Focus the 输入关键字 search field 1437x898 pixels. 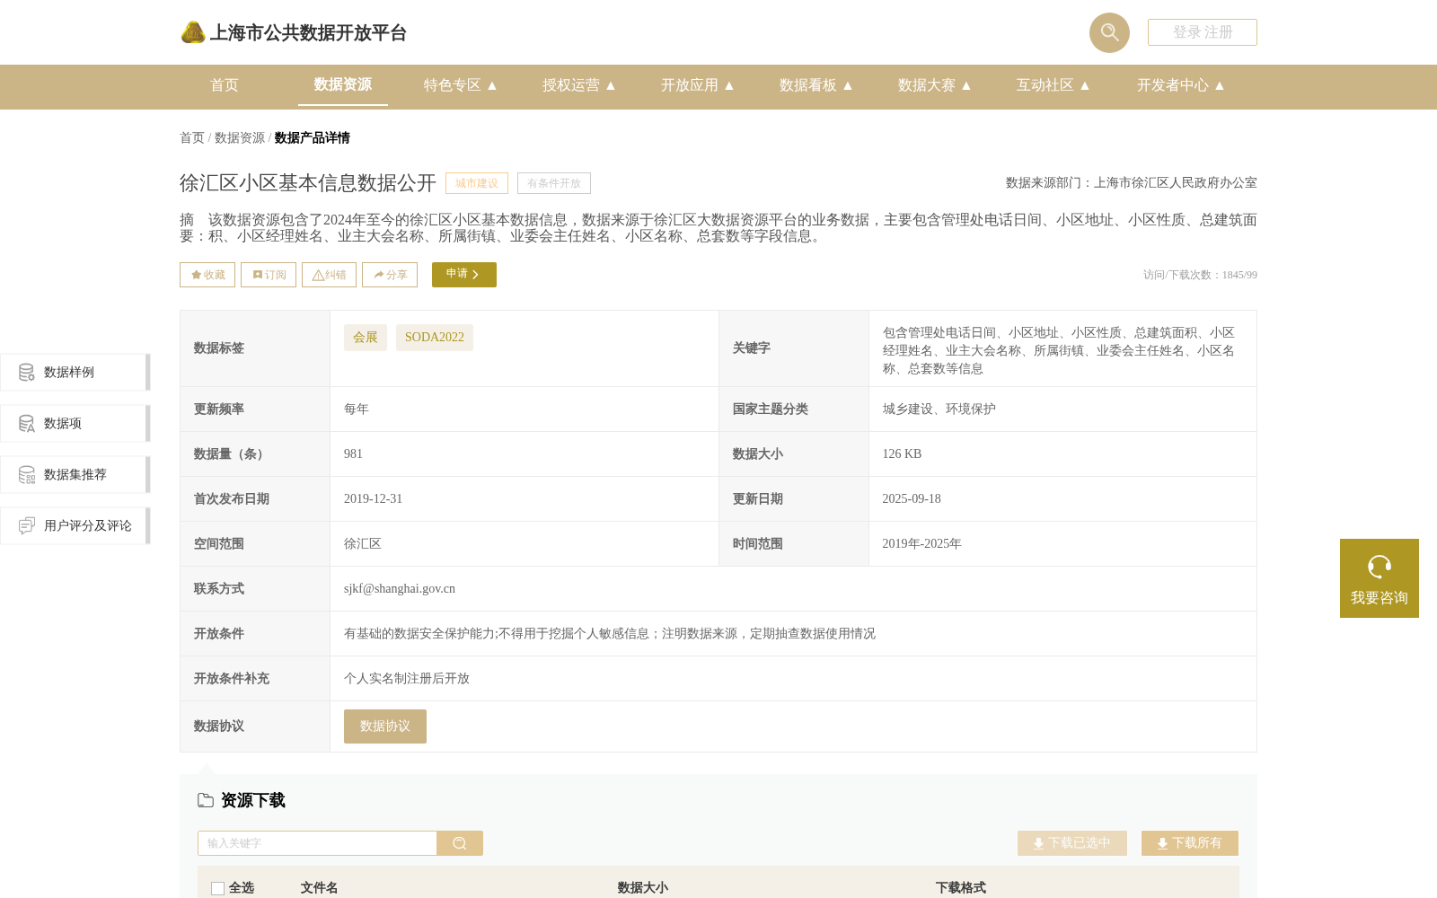[x=317, y=843]
